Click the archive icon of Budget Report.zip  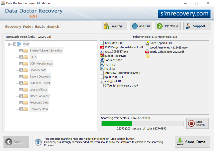coord(102,56)
